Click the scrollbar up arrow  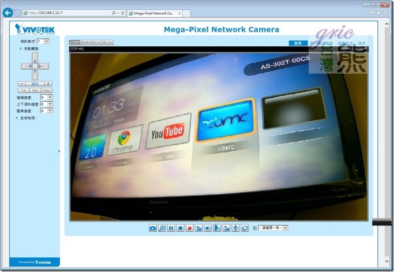coord(387,24)
